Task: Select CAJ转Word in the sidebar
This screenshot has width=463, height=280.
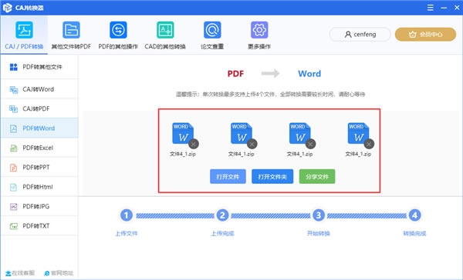Action: click(x=39, y=89)
